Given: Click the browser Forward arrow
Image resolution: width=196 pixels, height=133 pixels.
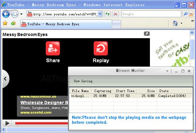Looking at the screenshot, I should coord(14,14).
